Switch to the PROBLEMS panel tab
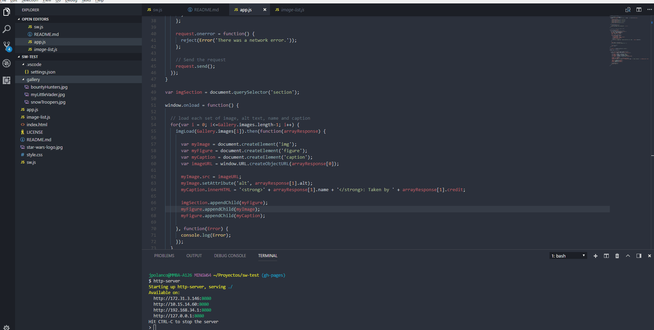This screenshot has width=654, height=330. pos(164,256)
